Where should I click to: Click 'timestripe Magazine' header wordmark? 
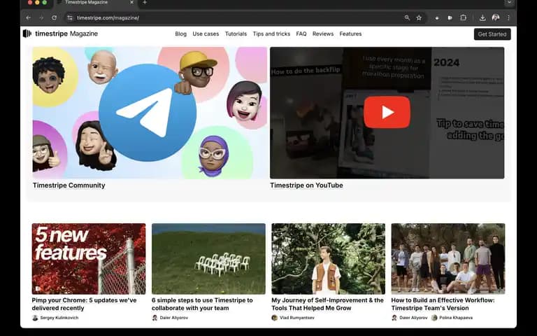(66, 34)
